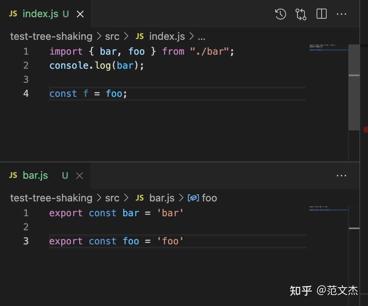Switch to the bar.js tab
The width and height of the screenshot is (368, 306).
[x=35, y=175]
